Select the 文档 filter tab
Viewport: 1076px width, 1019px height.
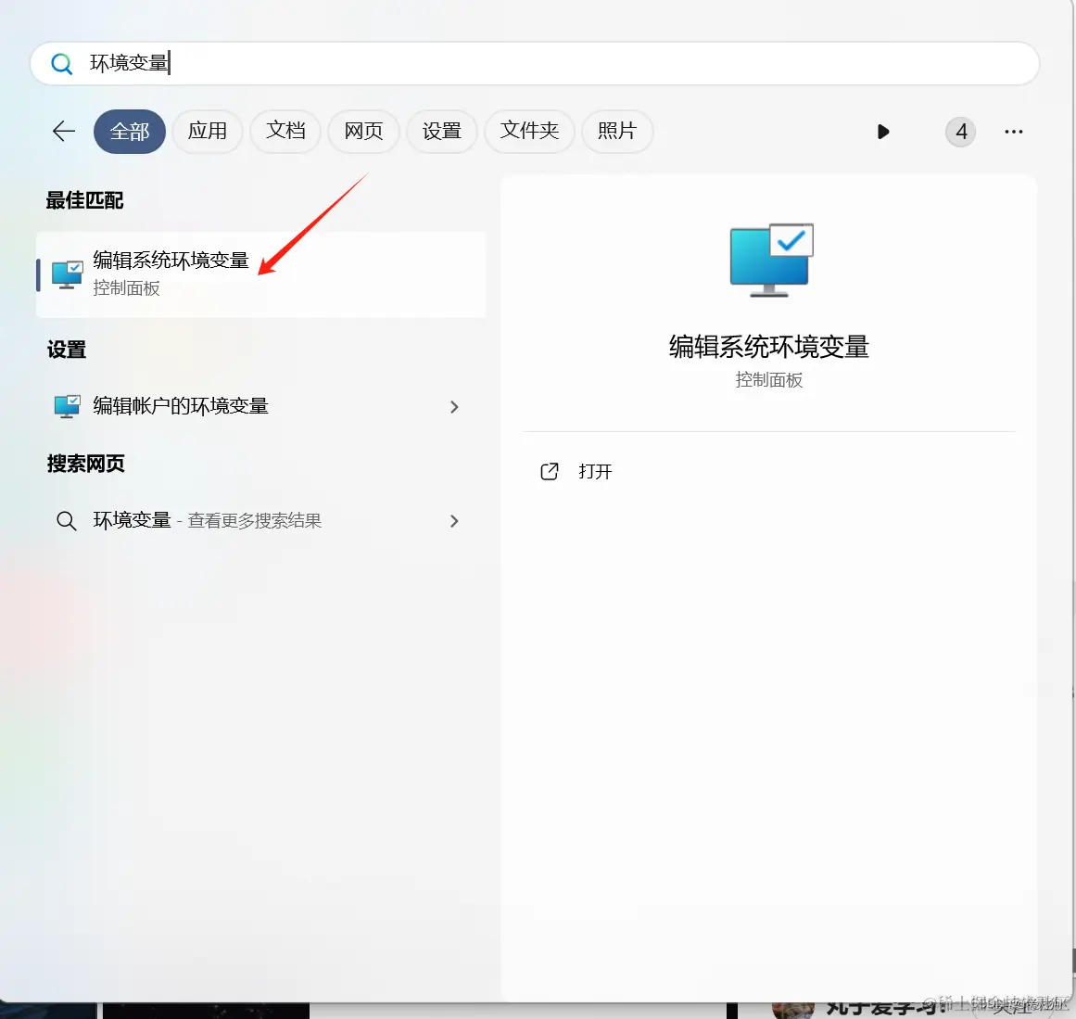(285, 132)
